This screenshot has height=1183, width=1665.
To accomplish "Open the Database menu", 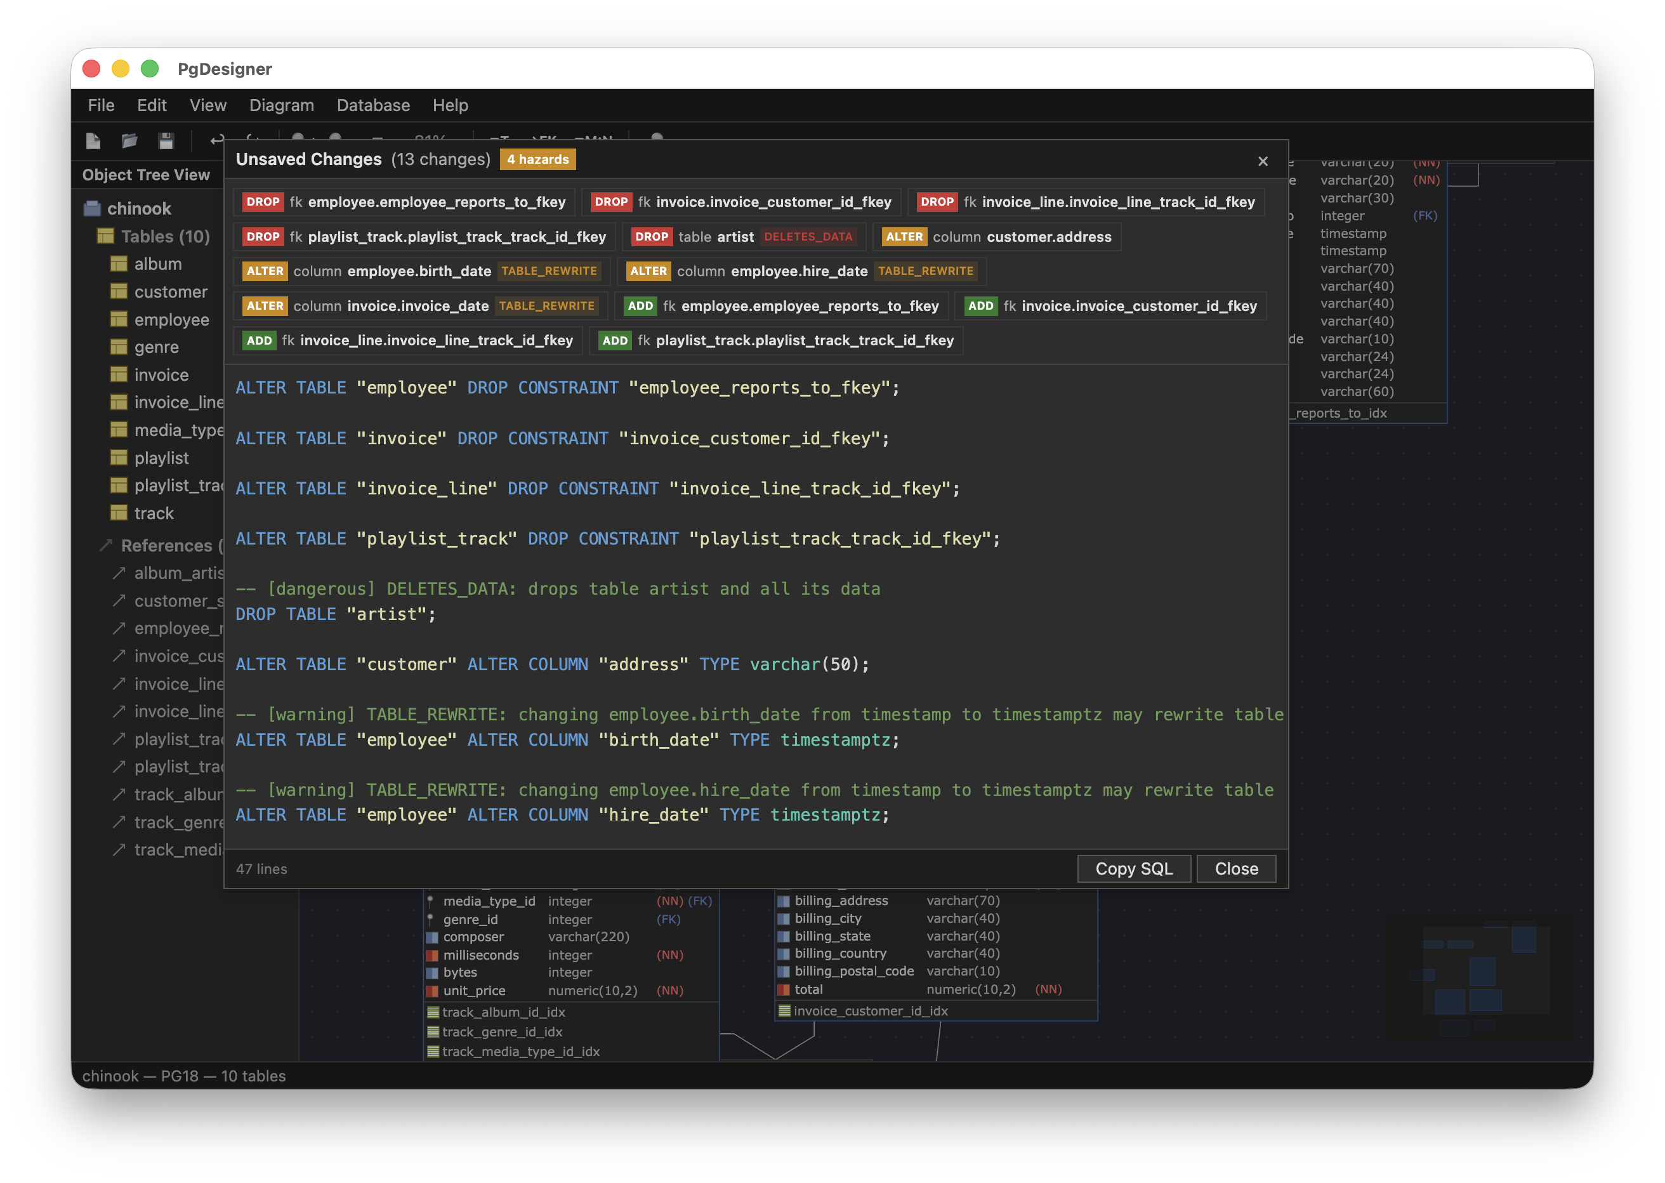I will tap(373, 105).
